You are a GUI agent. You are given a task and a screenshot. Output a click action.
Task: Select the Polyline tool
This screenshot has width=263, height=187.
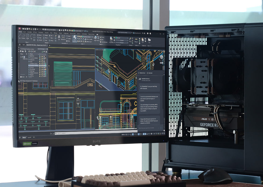click(x=23, y=36)
